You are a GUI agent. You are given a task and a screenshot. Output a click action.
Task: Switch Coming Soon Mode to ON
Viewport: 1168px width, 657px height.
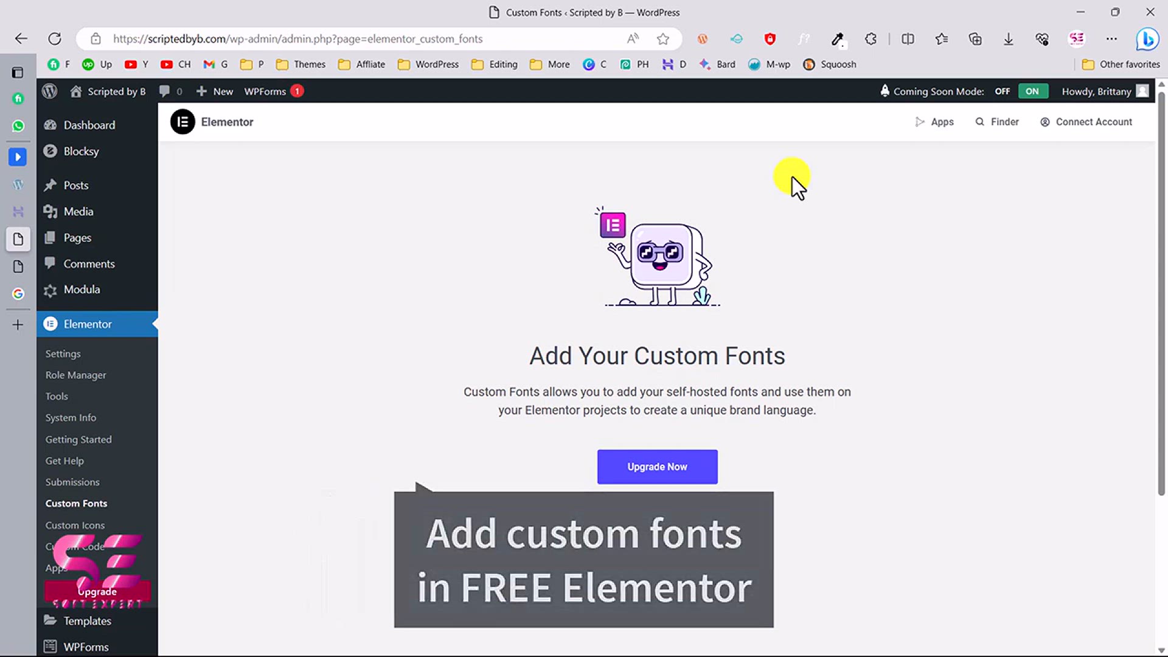pyautogui.click(x=1032, y=91)
